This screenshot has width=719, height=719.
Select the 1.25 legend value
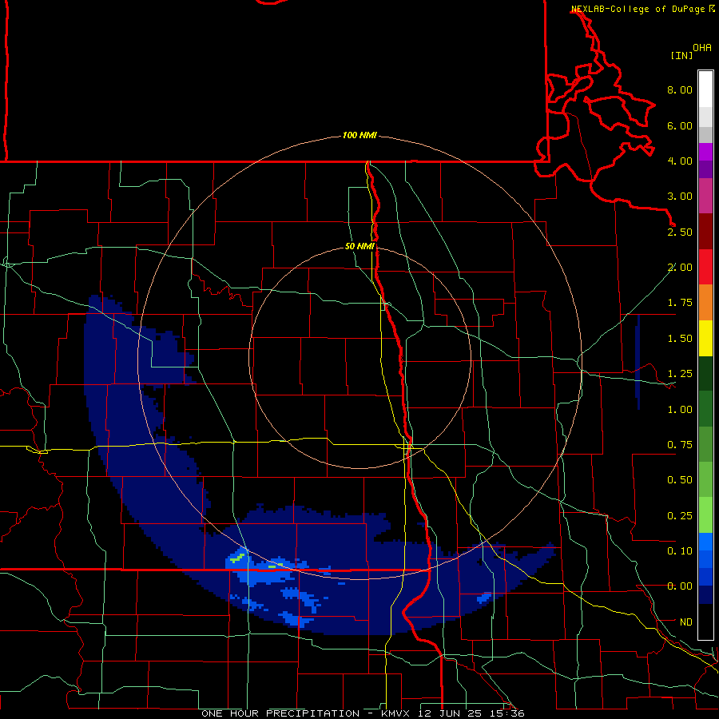679,374
